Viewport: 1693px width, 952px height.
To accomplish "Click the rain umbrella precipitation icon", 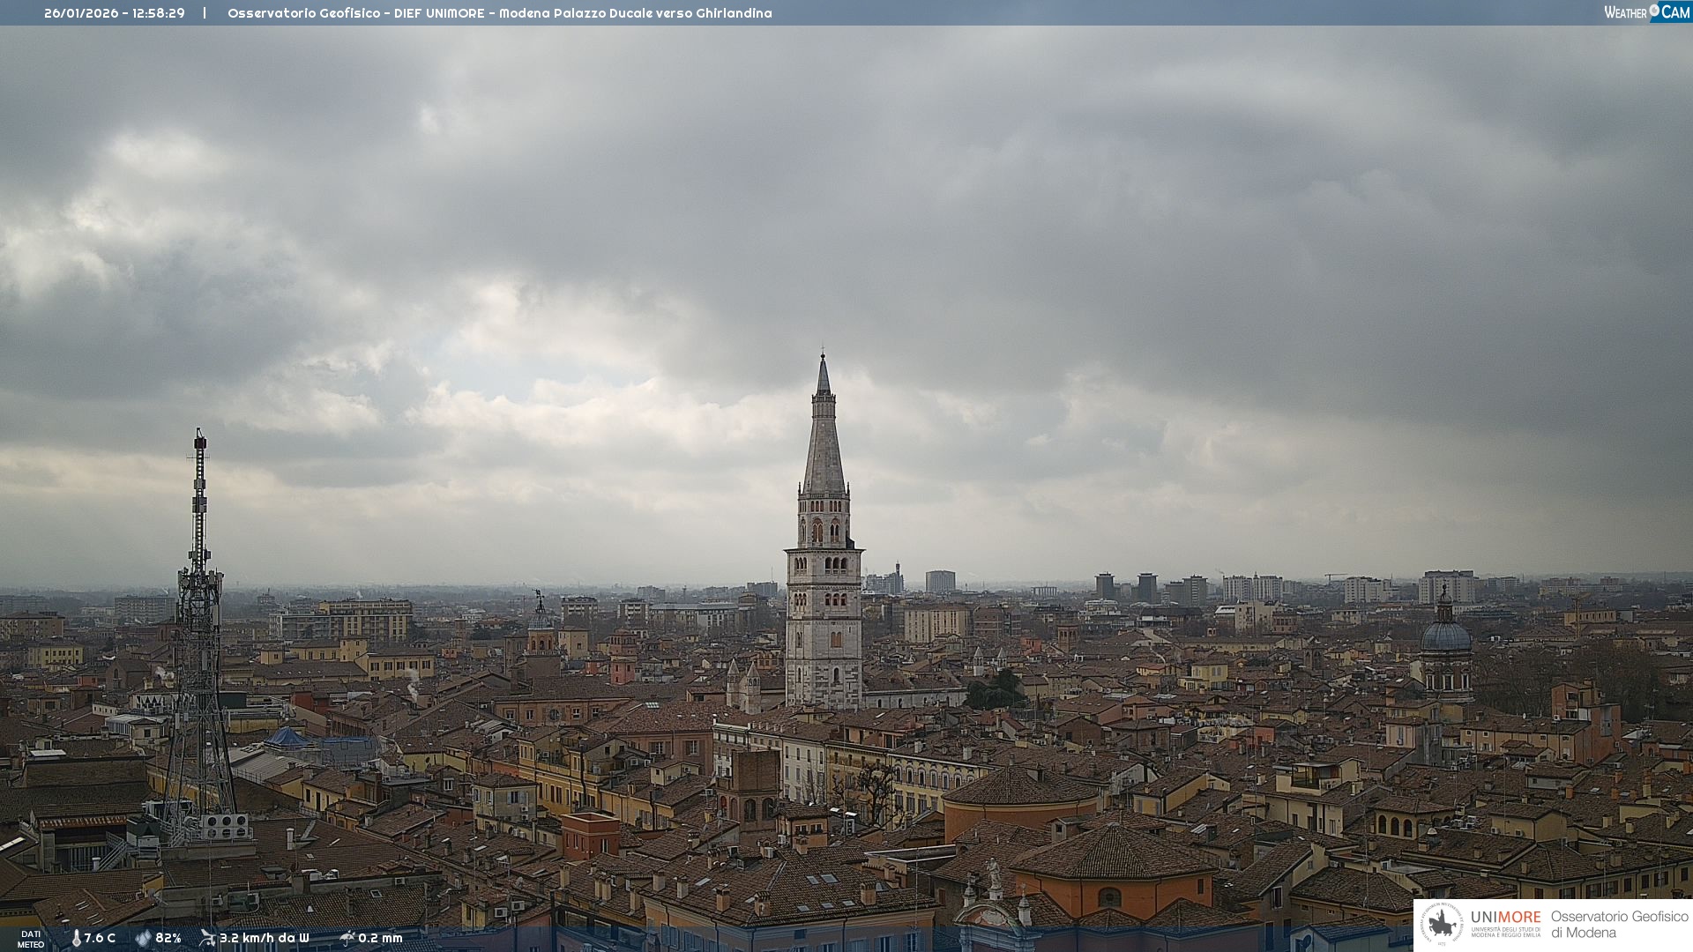I will [347, 938].
